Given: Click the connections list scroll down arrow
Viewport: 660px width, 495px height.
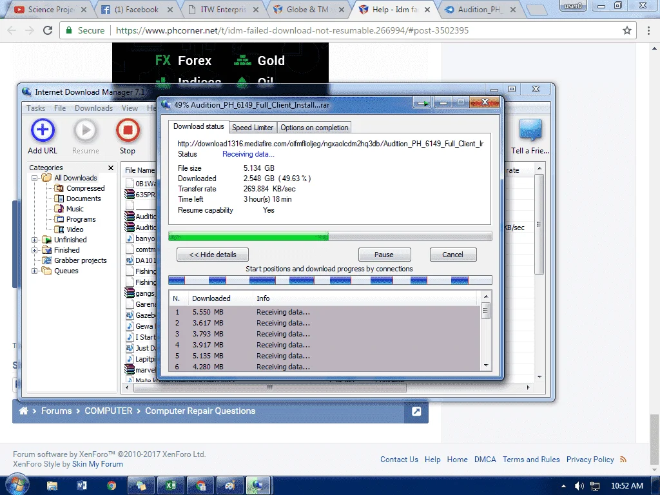Looking at the screenshot, I should pyautogui.click(x=486, y=366).
